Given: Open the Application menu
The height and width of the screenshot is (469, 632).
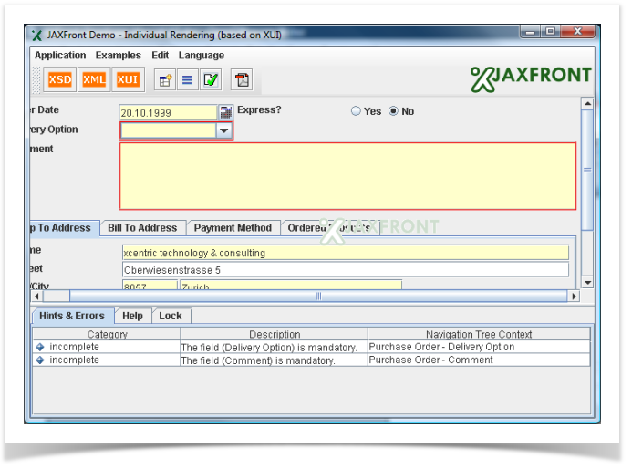Looking at the screenshot, I should pos(60,56).
